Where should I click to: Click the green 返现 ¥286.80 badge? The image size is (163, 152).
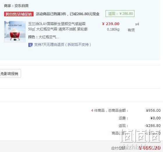tap(120, 13)
